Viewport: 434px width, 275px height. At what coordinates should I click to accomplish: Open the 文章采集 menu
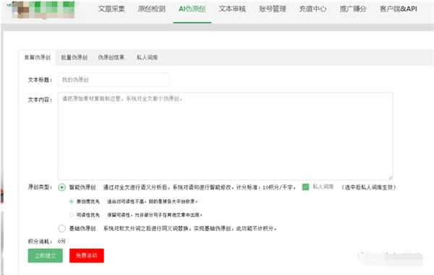coord(111,9)
